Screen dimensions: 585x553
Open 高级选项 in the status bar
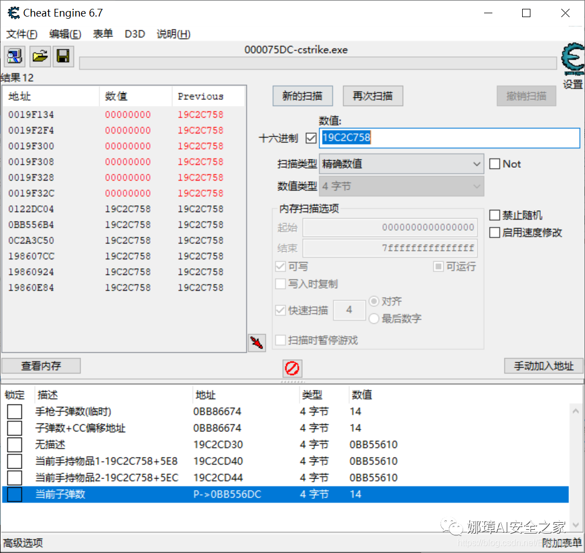click(x=23, y=543)
